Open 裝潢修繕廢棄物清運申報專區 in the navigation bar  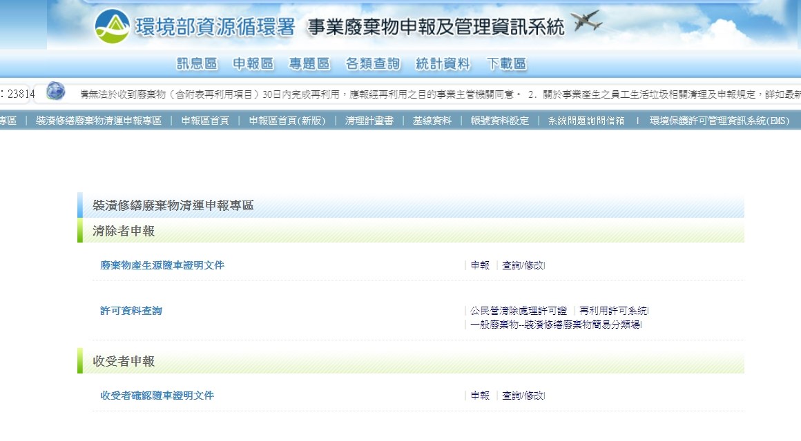point(99,121)
